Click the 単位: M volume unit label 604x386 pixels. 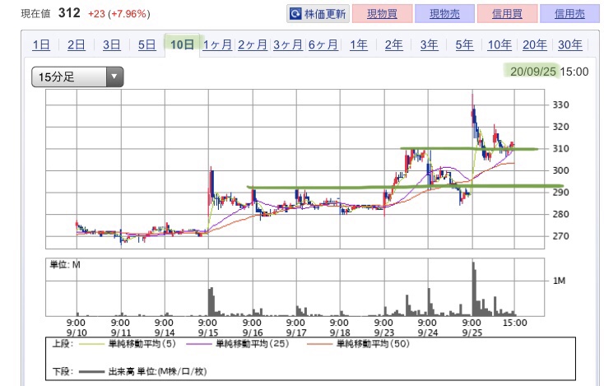tap(65, 264)
